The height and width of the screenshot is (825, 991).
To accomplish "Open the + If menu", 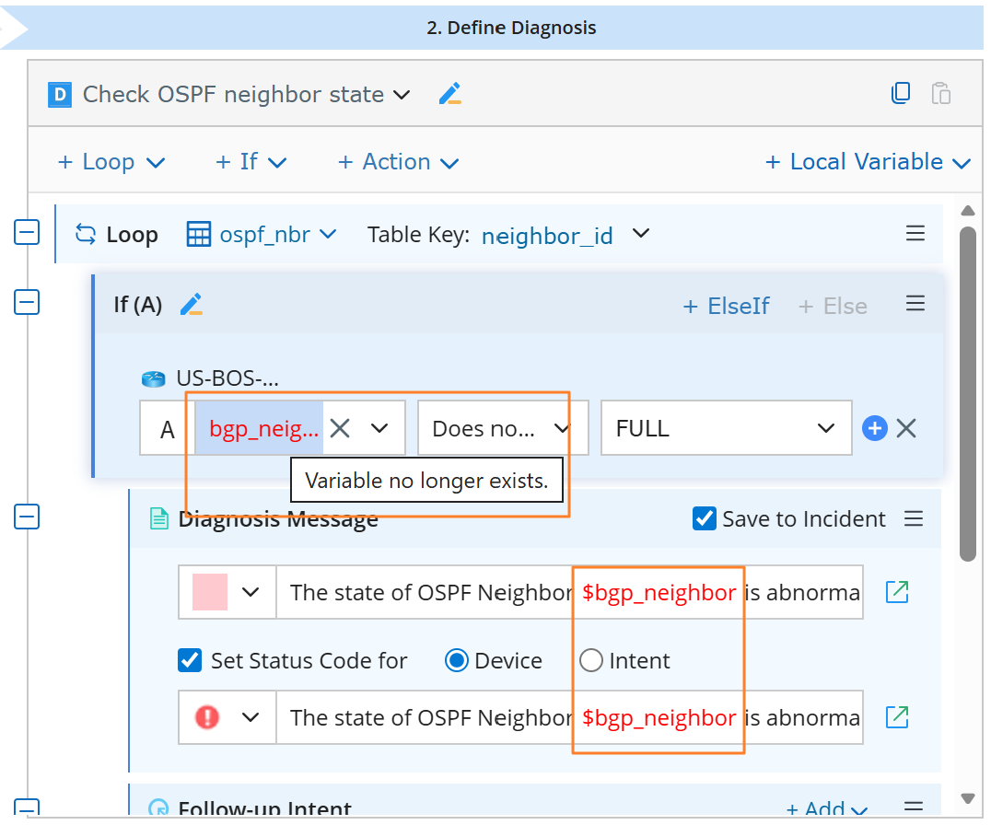I will 251,162.
